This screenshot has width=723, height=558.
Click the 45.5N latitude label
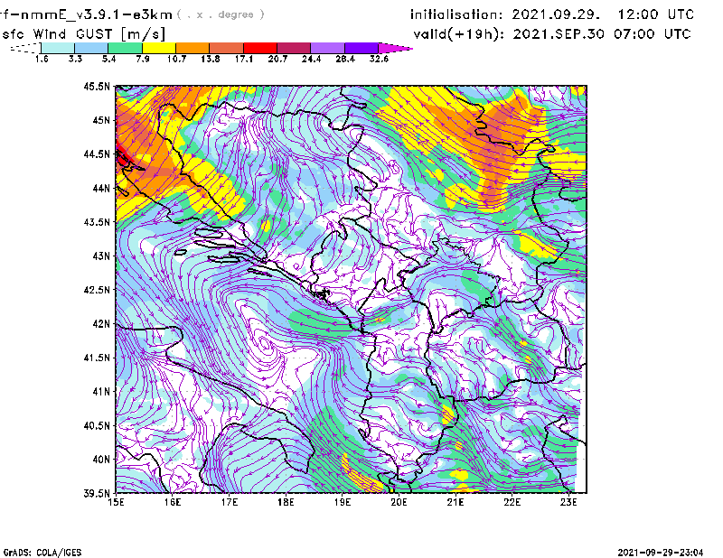97,86
